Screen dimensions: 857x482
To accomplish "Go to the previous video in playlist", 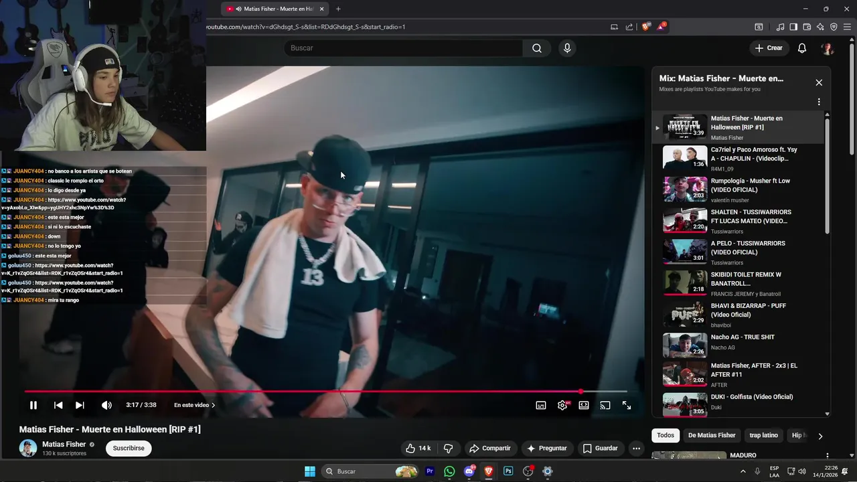I will tap(58, 405).
